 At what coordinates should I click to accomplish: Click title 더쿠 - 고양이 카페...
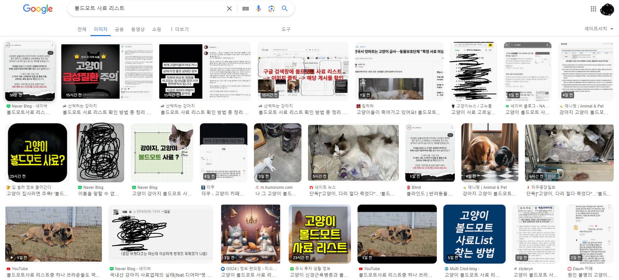tap(222, 194)
